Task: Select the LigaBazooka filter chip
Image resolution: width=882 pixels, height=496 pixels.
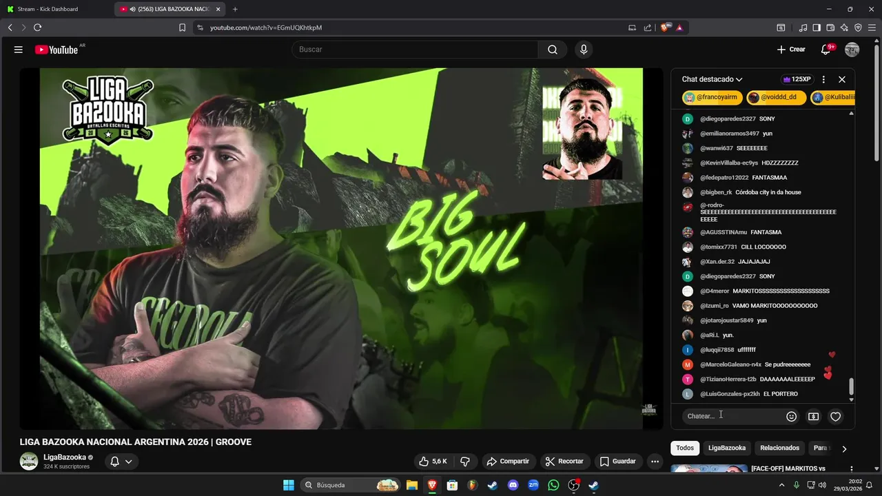Action: 727,448
